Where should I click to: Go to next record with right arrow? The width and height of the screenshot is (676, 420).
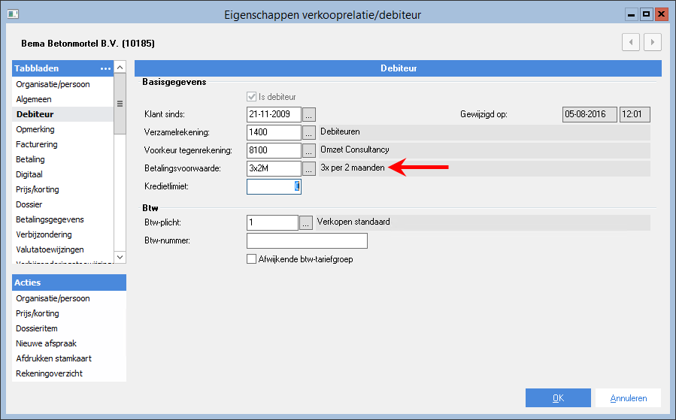point(653,42)
